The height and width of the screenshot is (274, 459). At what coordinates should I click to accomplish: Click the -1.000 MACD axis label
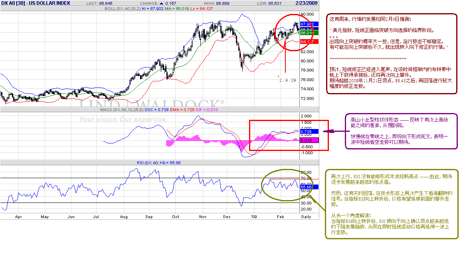(306, 153)
